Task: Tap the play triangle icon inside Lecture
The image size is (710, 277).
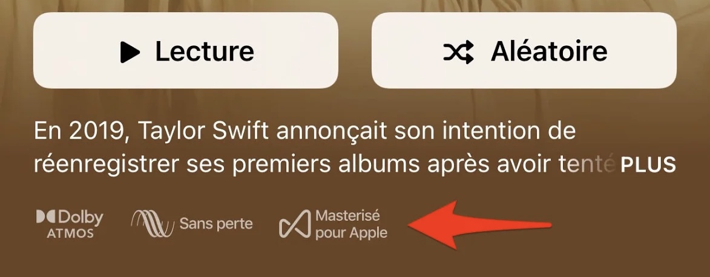Action: [x=130, y=52]
